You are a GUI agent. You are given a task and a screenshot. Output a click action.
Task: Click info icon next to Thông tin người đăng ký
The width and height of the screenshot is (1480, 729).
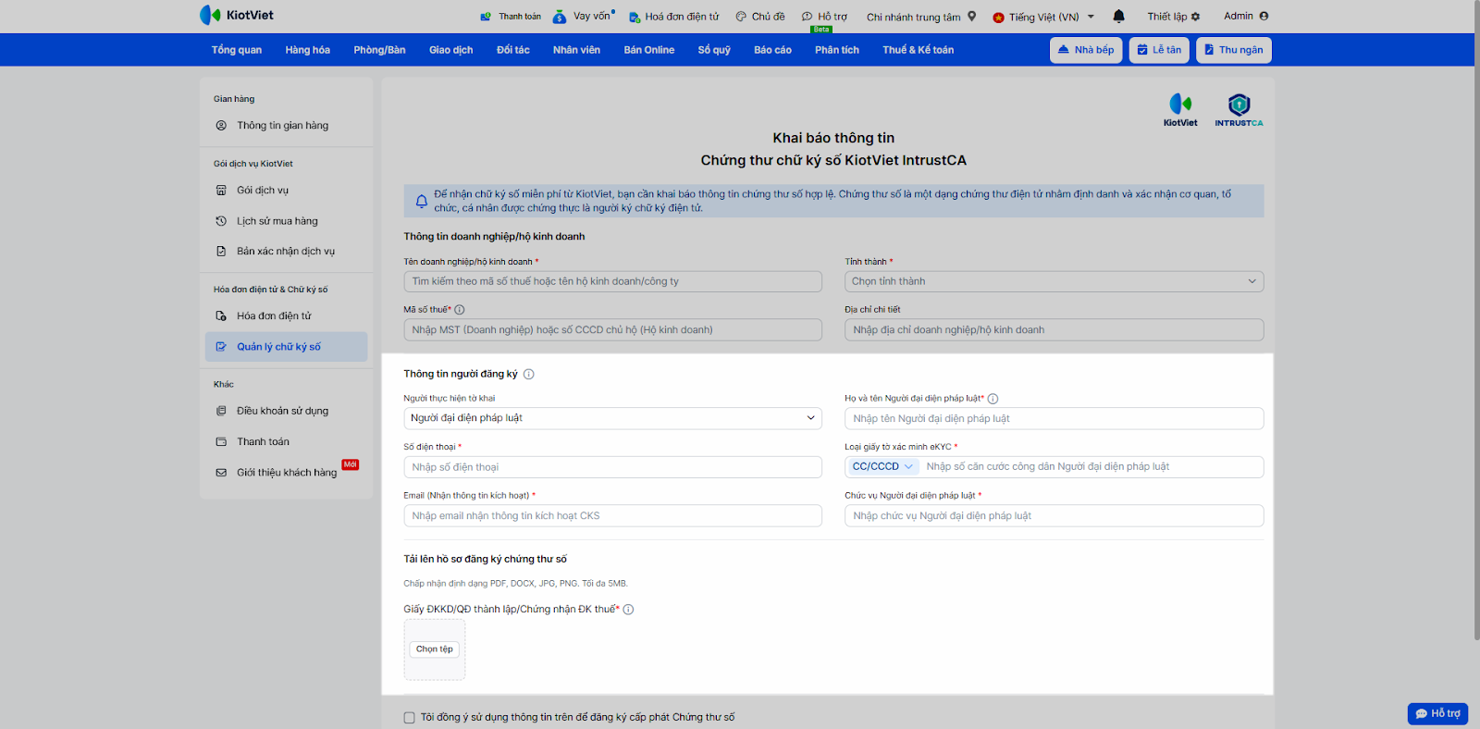[x=529, y=375]
